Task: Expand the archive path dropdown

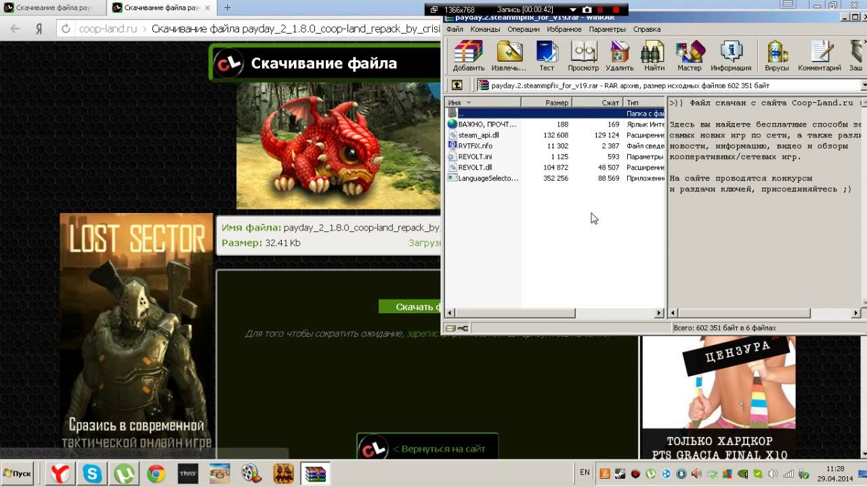Action: [x=864, y=85]
